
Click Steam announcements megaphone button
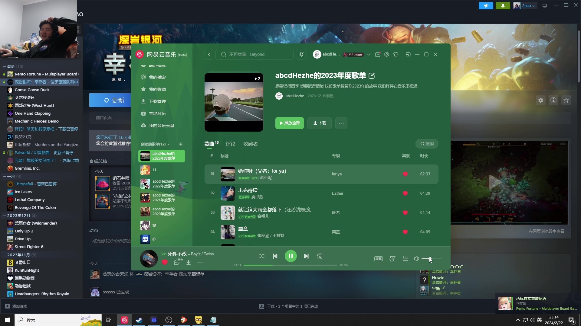pyautogui.click(x=486, y=6)
